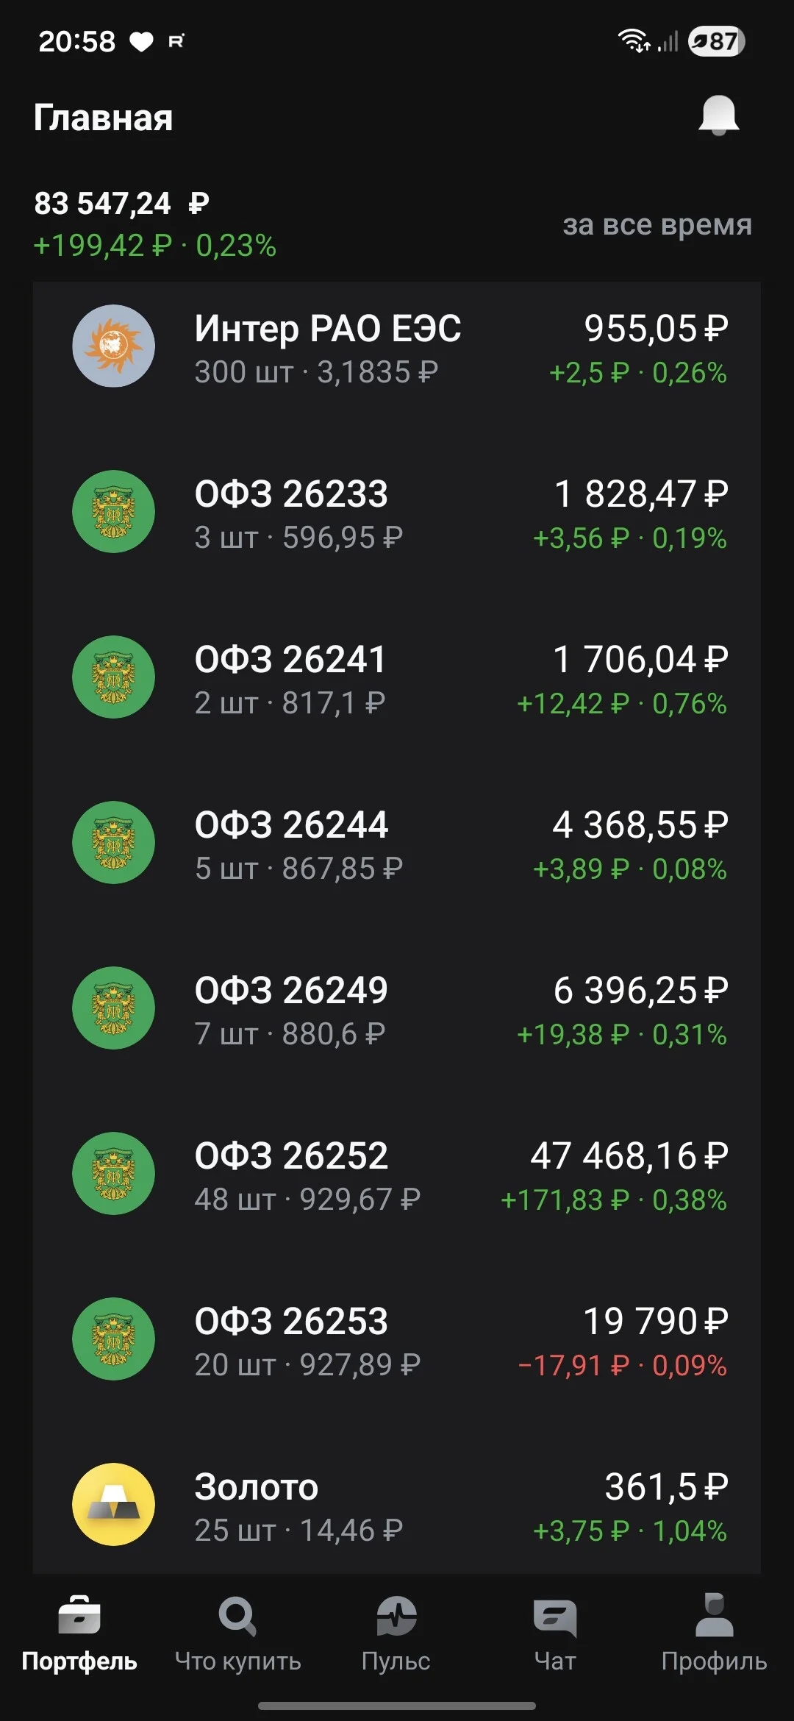Tap the Главная page title

click(x=104, y=118)
